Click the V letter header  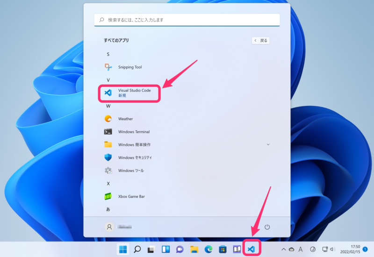pos(108,80)
